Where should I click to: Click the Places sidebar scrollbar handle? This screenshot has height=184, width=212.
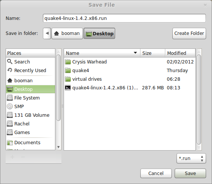[58, 87]
